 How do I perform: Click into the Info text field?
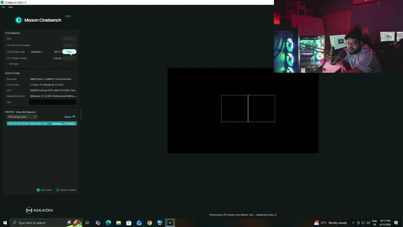point(53,102)
